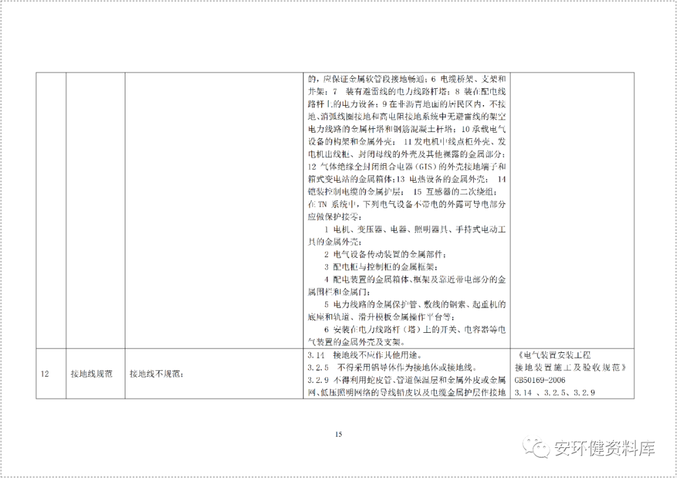
Task: Select line starting '电力线路的金属杆塔和钢筋混凝土杆塔'
Action: [407, 130]
